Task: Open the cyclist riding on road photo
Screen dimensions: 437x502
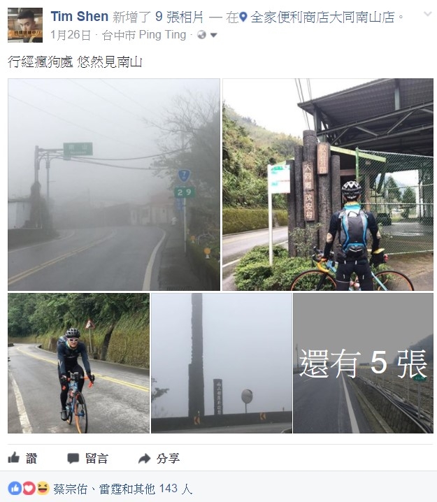Action: click(x=78, y=363)
